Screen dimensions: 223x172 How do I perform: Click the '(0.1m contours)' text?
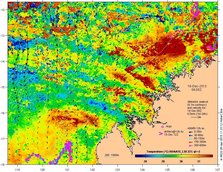click(x=197, y=105)
